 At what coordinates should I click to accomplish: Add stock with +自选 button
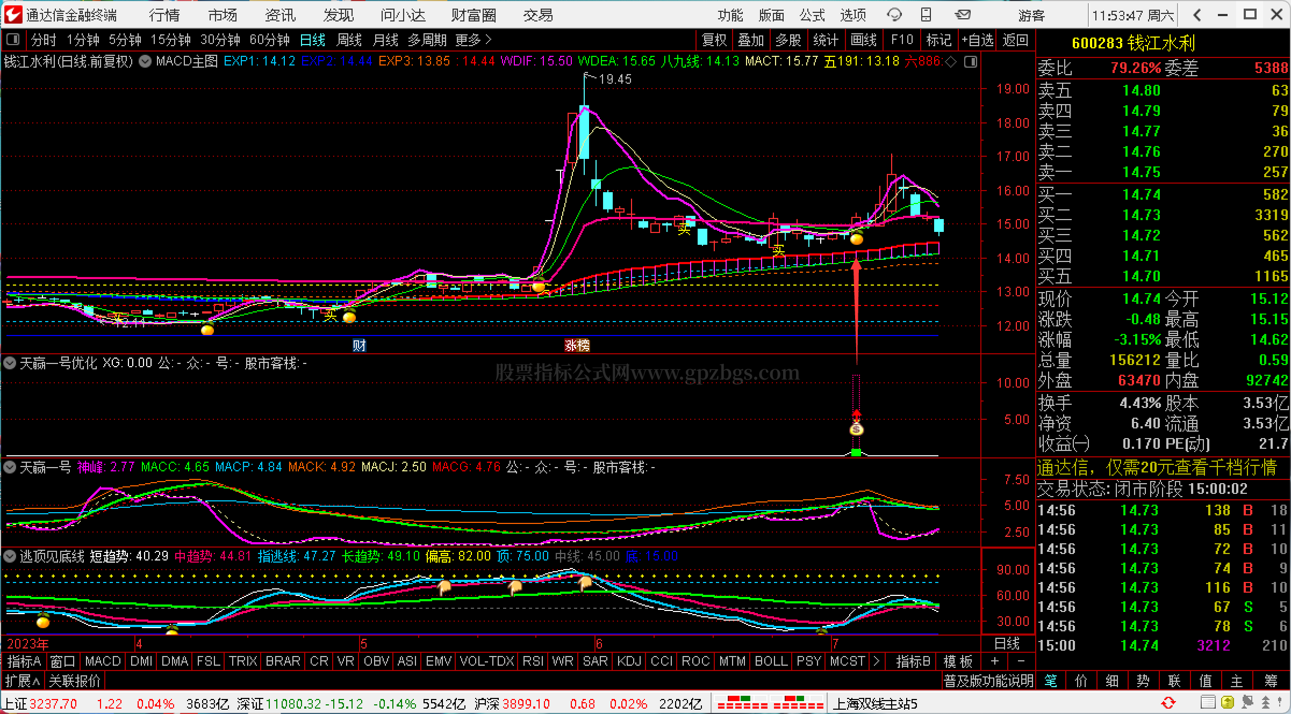click(x=978, y=40)
